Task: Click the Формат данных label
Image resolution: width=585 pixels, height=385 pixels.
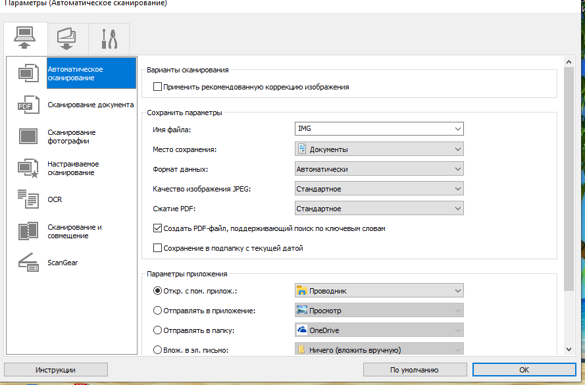Action: tap(180, 169)
